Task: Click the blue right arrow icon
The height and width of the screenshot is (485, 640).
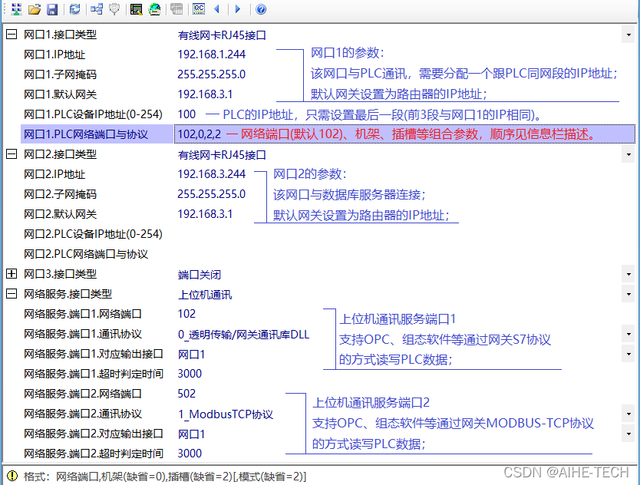Action: click(x=238, y=9)
